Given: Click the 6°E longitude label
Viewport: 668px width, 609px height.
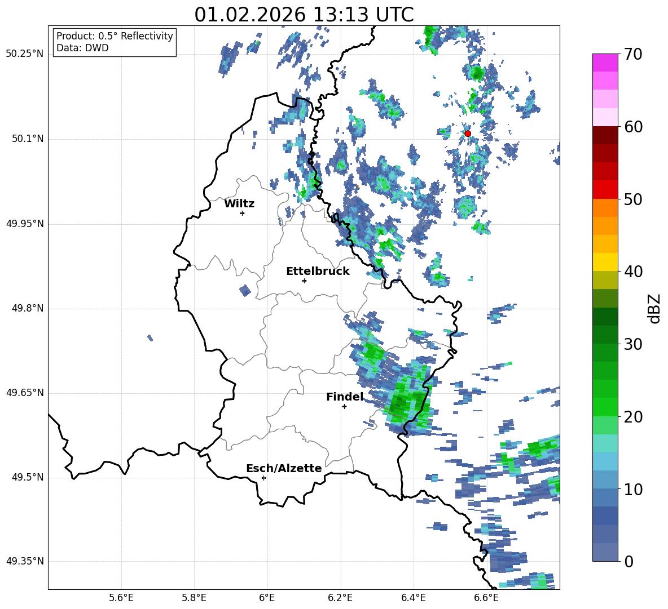Looking at the screenshot, I should 267,598.
